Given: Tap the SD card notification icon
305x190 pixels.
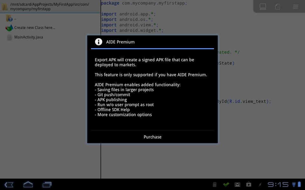Looking at the screenshot, I should tap(215, 184).
